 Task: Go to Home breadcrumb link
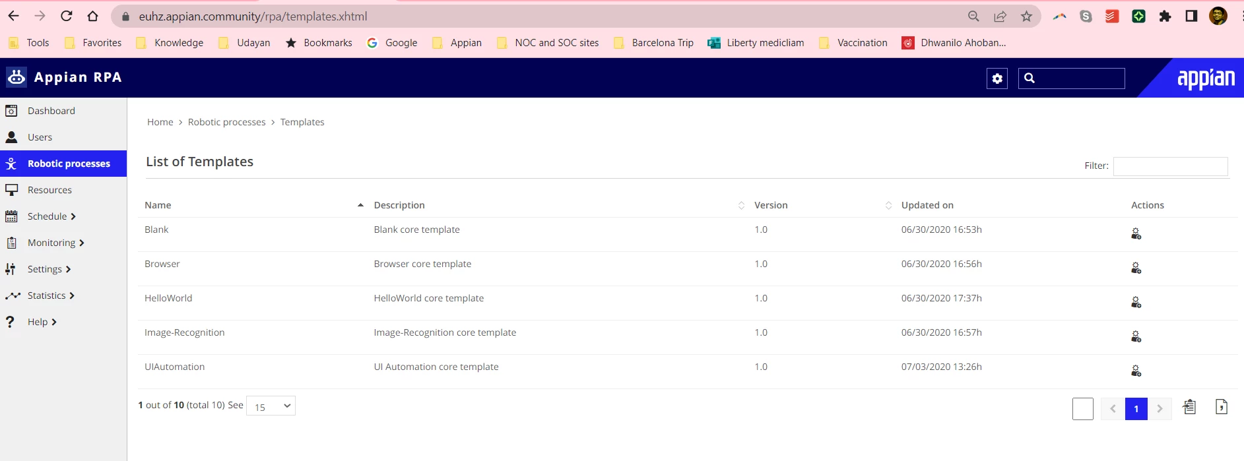160,122
